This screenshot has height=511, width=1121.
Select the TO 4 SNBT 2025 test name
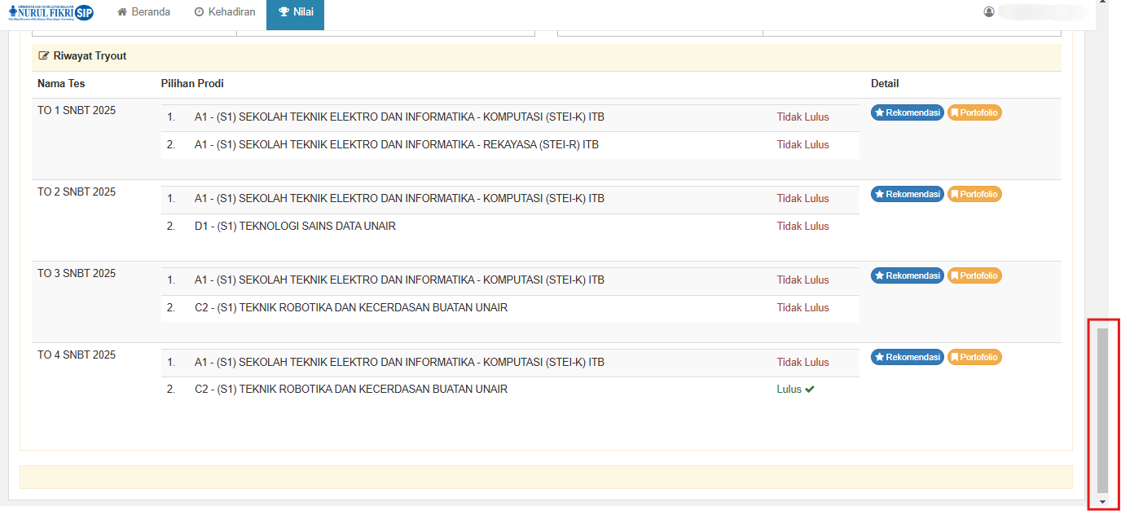77,355
